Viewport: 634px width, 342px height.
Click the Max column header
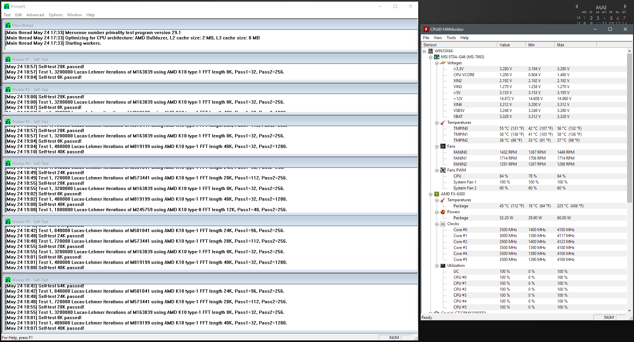(x=576, y=45)
